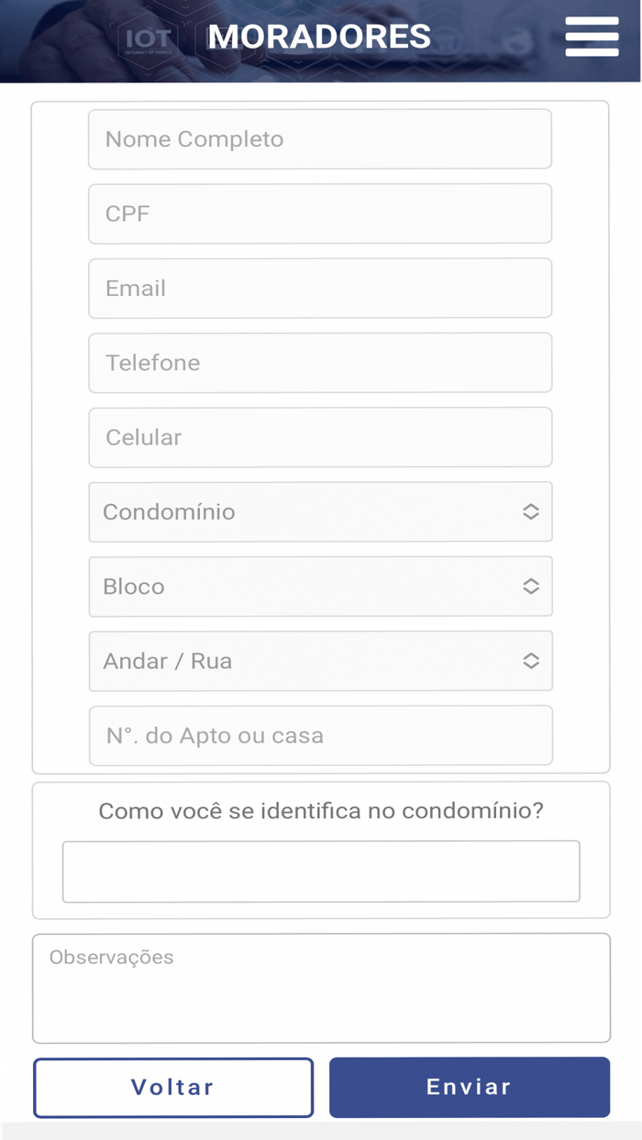Click the N°. do Apto ou casa field

click(320, 735)
